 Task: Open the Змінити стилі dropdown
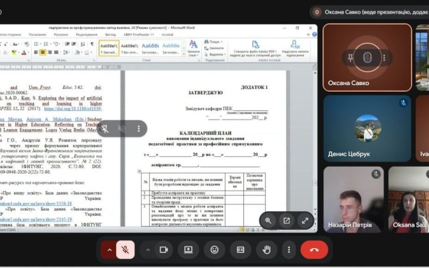(x=194, y=48)
